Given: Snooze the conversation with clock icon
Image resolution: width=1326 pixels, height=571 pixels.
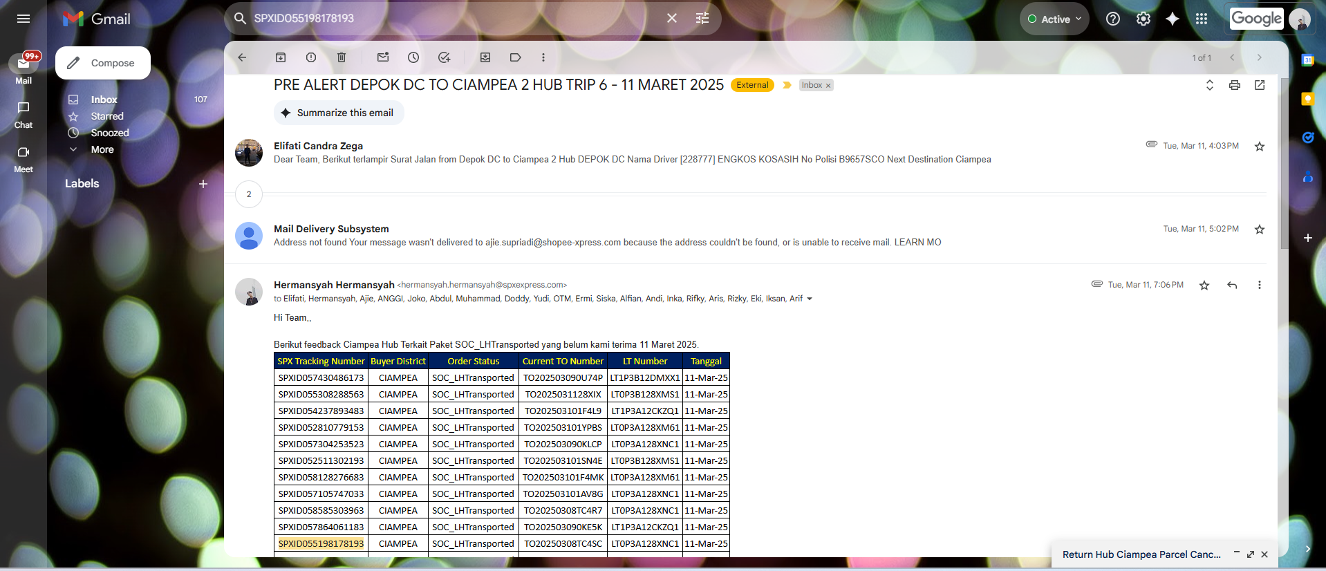Looking at the screenshot, I should (413, 57).
